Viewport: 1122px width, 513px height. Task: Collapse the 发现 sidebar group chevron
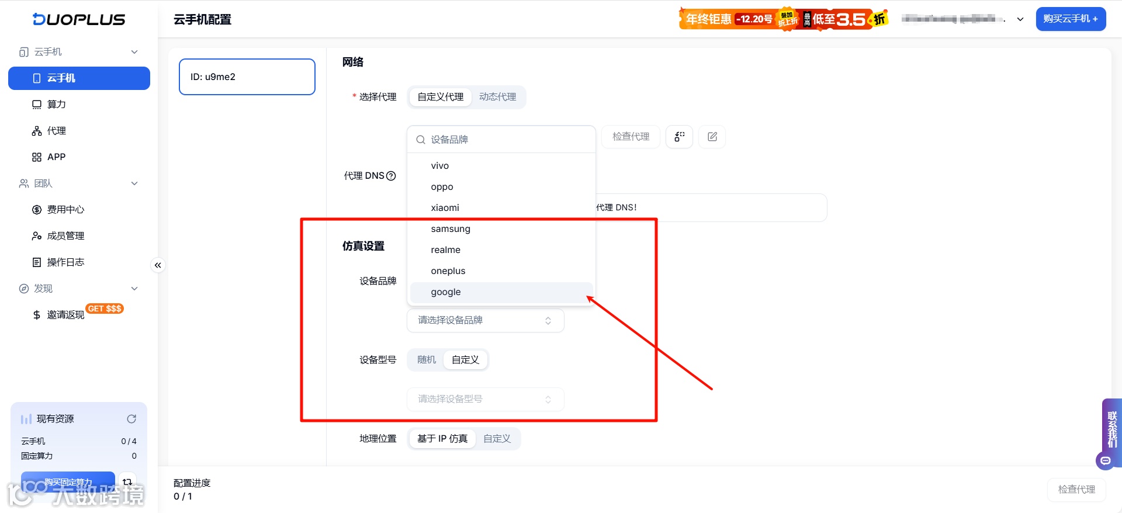click(x=134, y=289)
